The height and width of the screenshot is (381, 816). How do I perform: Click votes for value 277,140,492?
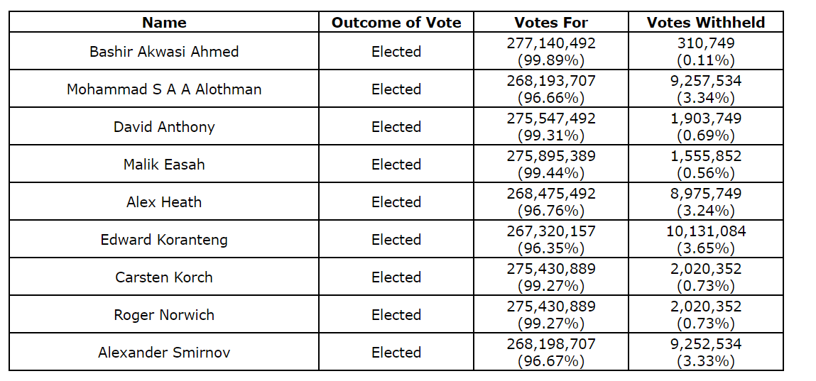(x=551, y=43)
